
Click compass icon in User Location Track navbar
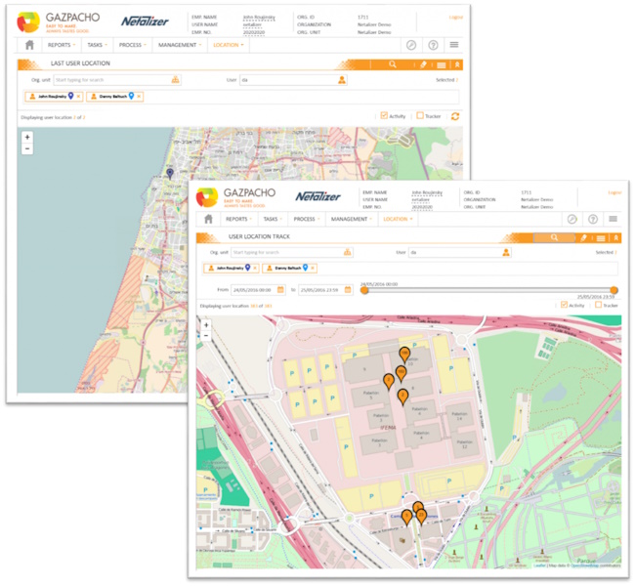572,219
